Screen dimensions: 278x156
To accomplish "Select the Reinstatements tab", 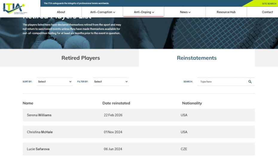I will click(197, 58).
